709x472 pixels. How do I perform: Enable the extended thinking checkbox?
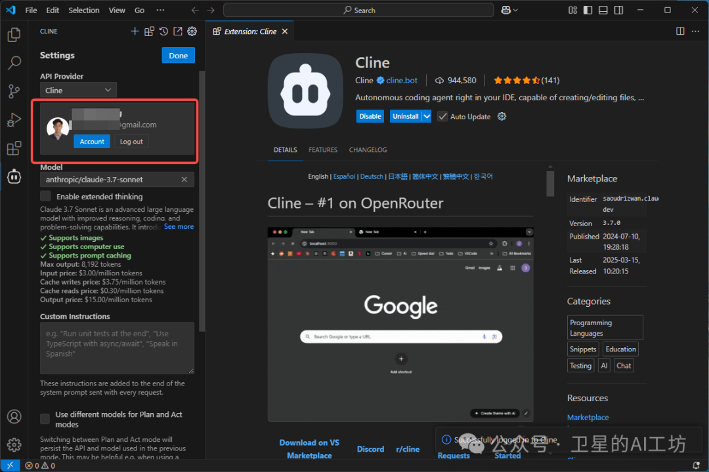pos(45,195)
